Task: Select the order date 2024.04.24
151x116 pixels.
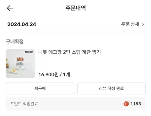Action: (22, 24)
